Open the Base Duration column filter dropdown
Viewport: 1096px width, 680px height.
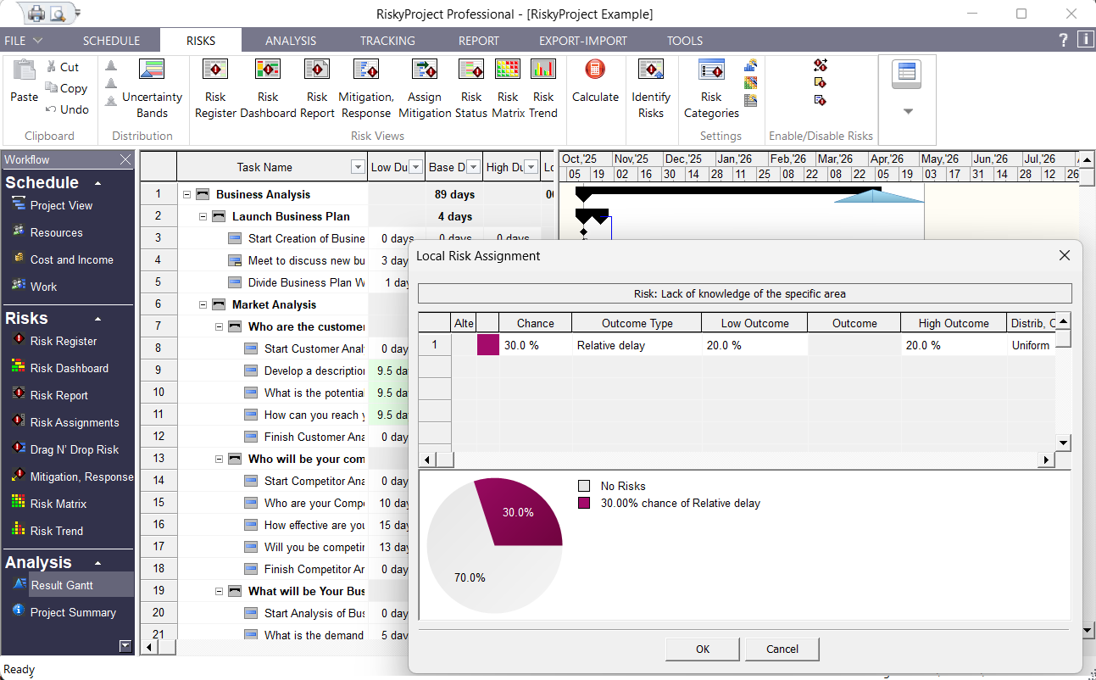(x=473, y=168)
